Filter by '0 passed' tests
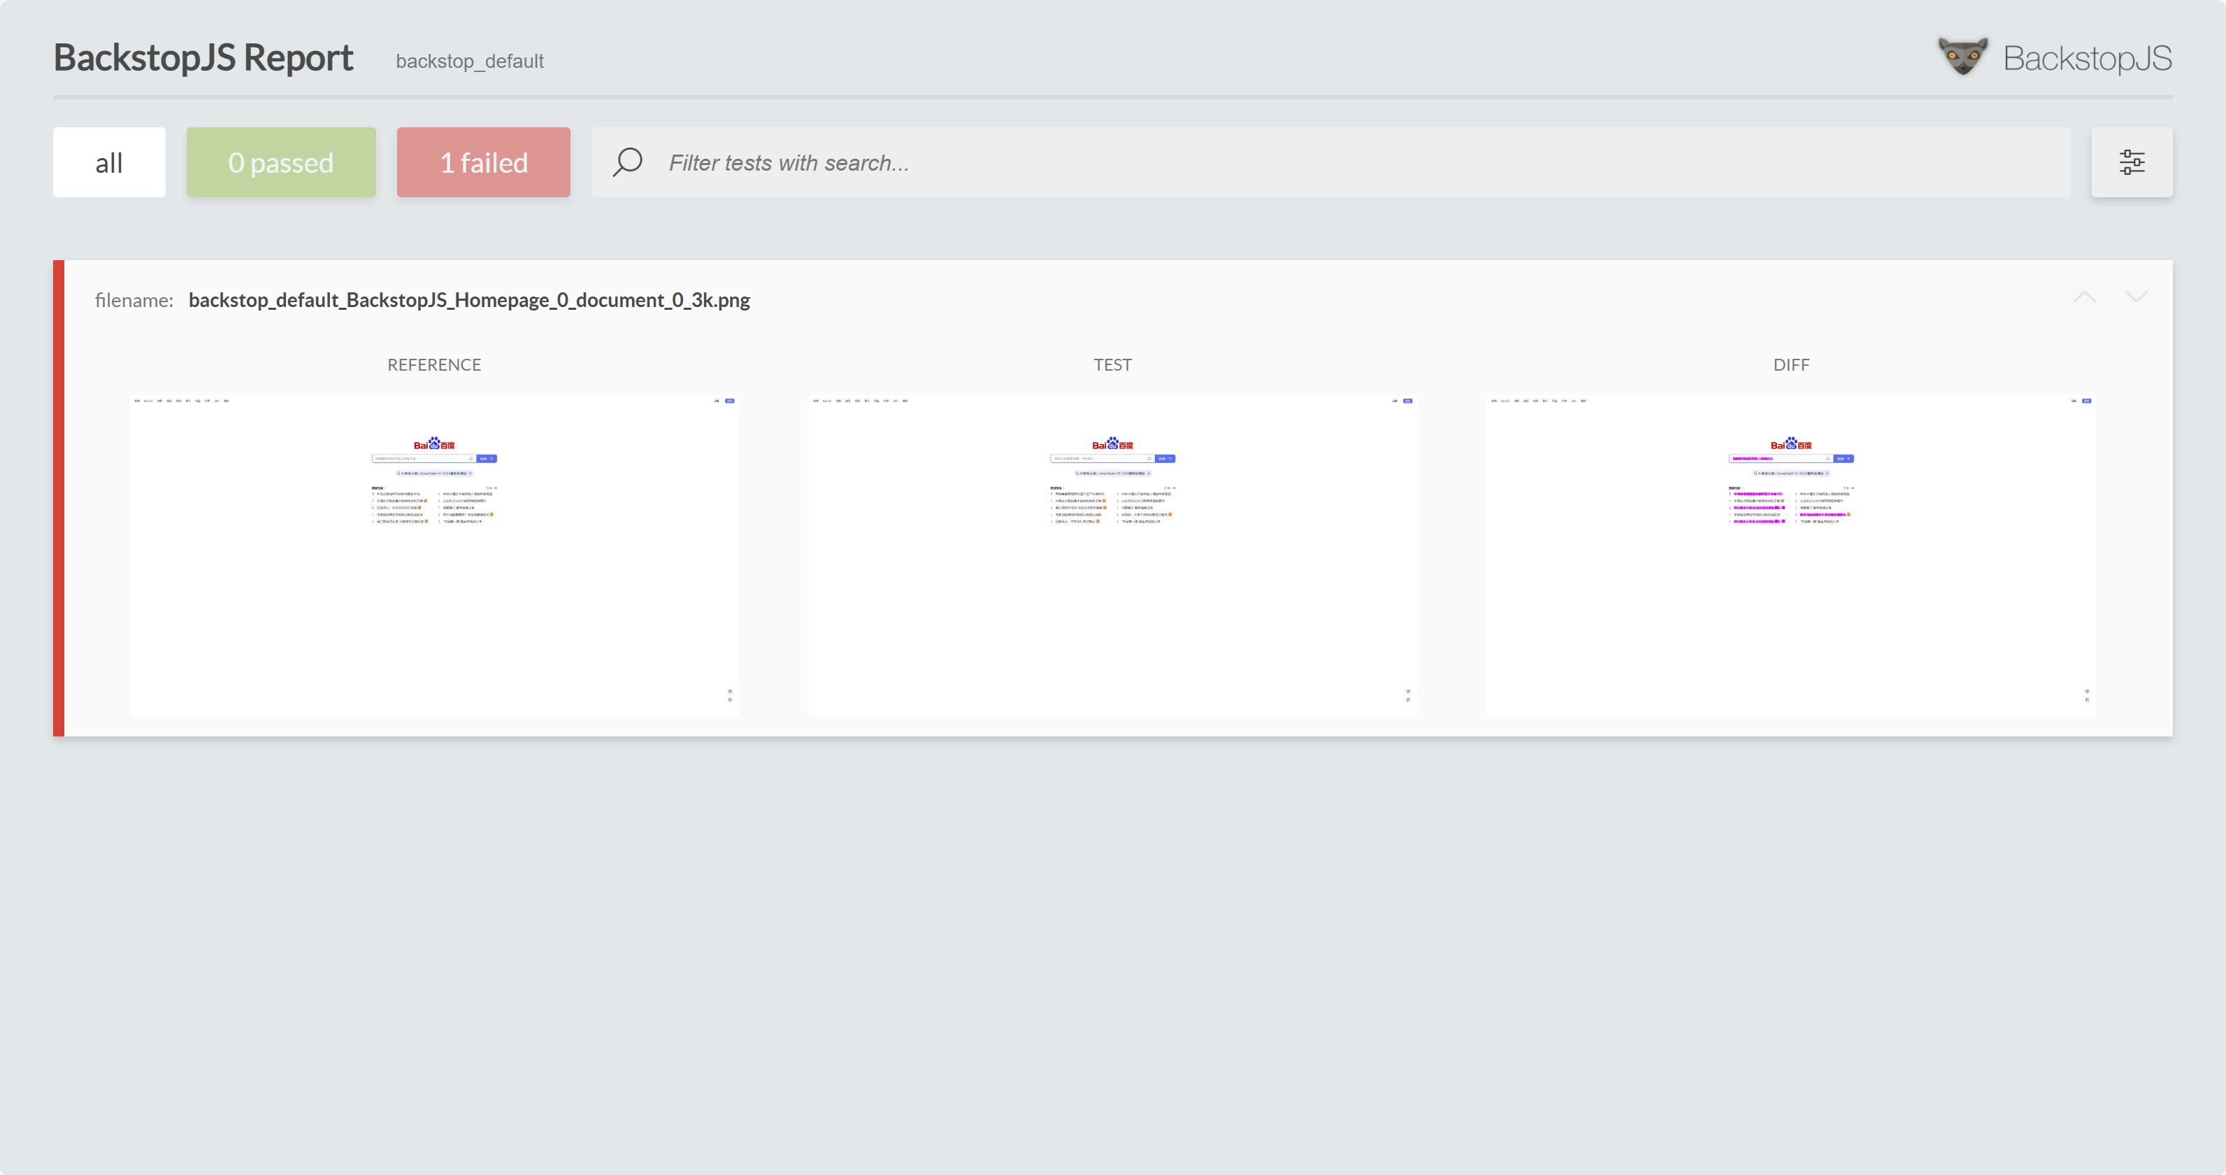Screen dimensions: 2226x1175 tap(281, 162)
